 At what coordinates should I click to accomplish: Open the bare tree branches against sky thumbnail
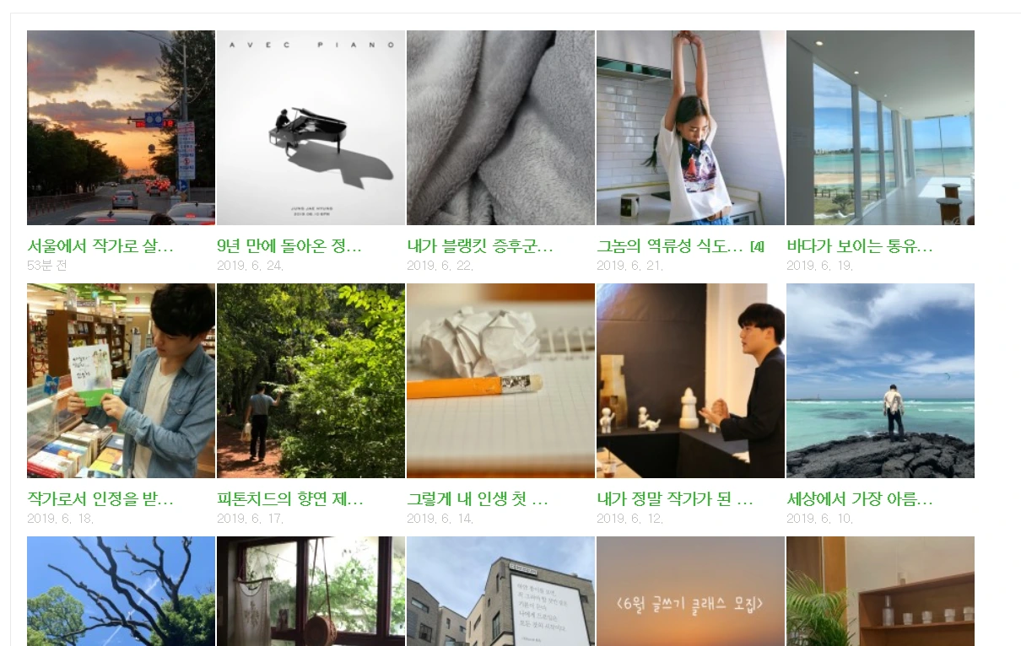[x=121, y=591]
